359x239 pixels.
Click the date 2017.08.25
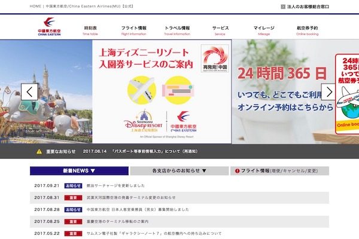(x=47, y=222)
